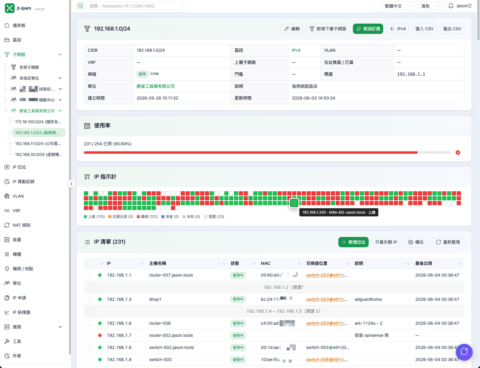Open 裝置 devices page
Image resolution: width=480 pixels, height=368 pixels.
tap(17, 240)
